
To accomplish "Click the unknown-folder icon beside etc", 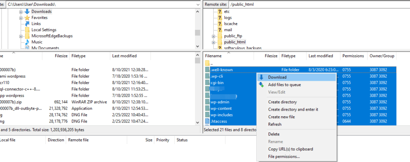I will pos(220,12).
